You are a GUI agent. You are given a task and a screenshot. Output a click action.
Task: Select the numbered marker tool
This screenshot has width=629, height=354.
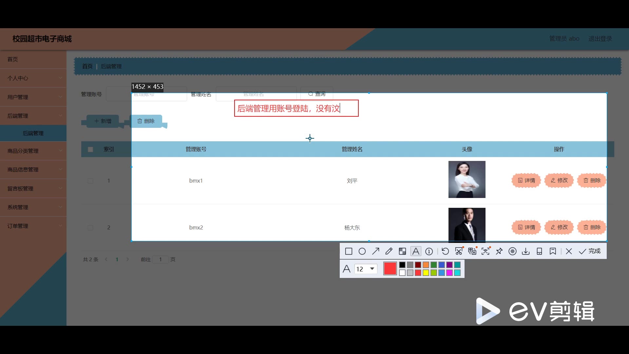[x=429, y=251]
